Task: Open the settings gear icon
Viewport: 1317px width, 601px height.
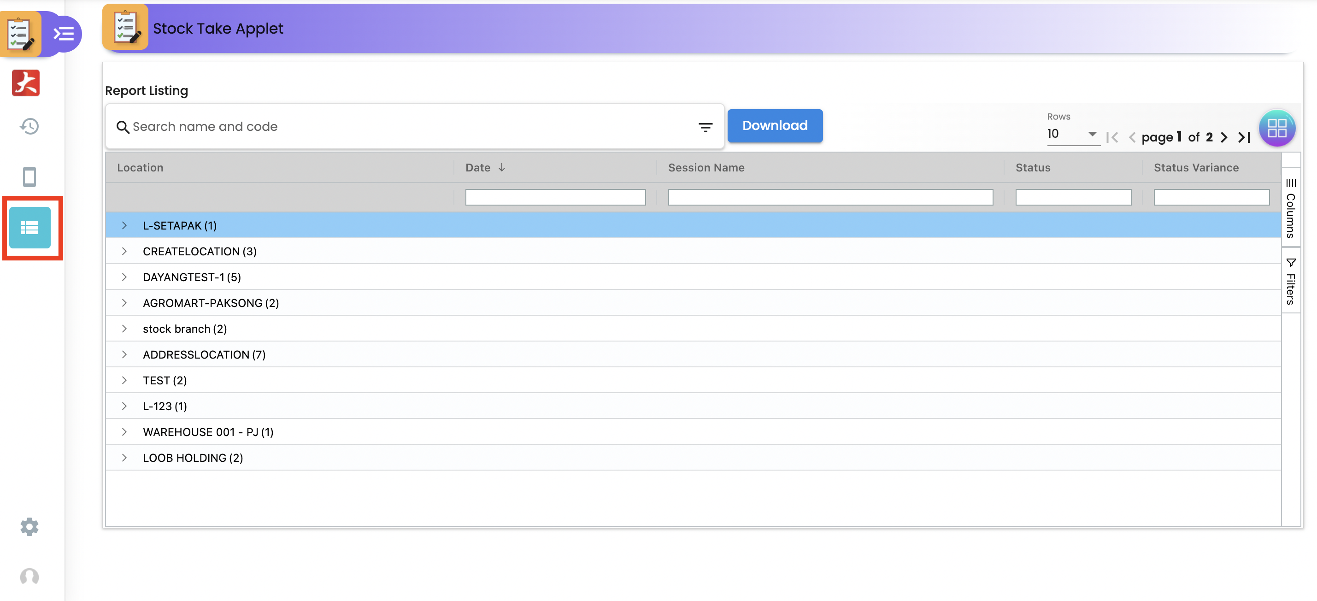Action: point(29,526)
